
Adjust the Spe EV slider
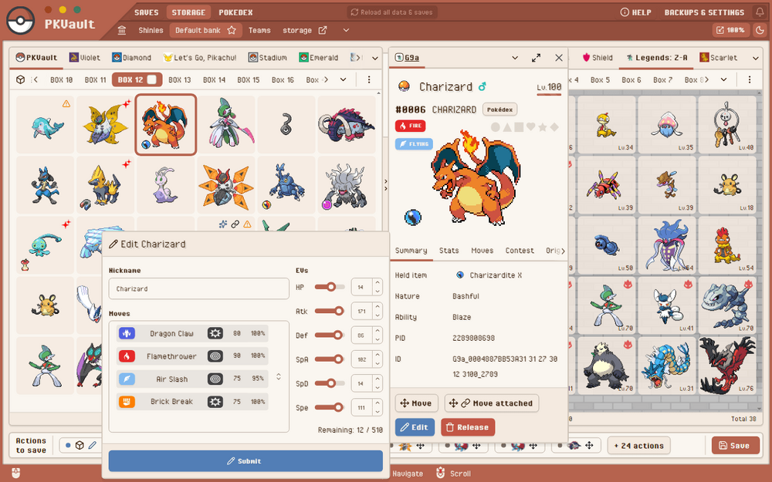pyautogui.click(x=329, y=407)
